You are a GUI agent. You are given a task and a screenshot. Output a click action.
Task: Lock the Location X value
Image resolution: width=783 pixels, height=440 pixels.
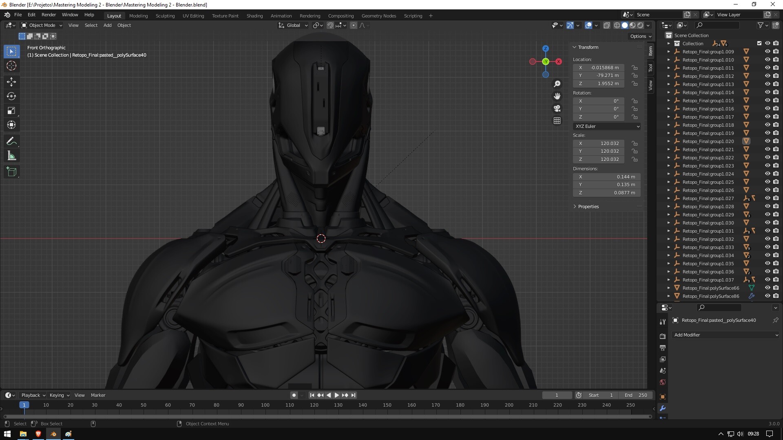635,67
